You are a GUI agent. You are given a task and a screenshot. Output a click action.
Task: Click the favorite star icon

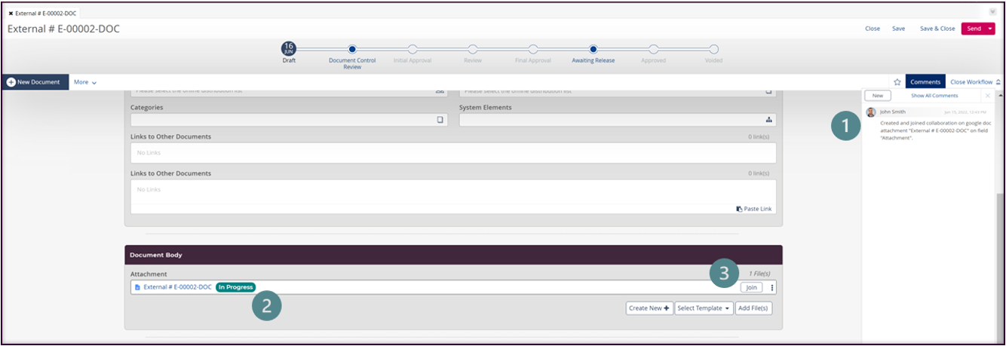[897, 82]
